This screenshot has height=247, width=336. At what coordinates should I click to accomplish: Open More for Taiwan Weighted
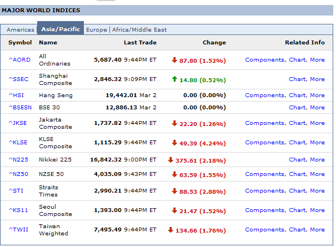click(317, 230)
